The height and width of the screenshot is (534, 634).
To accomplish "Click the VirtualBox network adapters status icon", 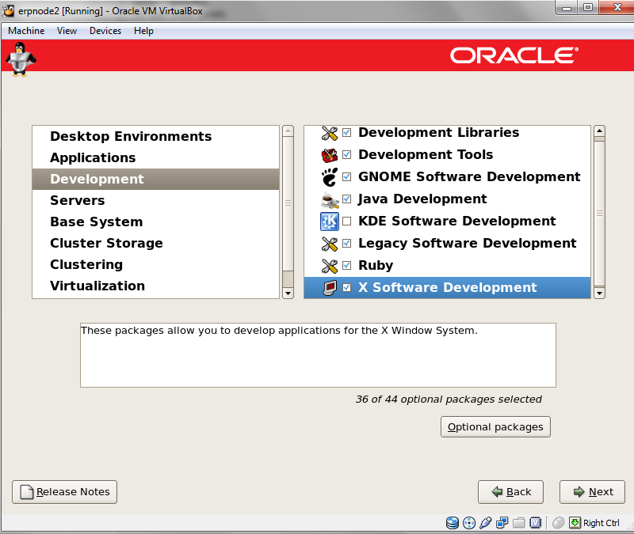I will click(502, 523).
